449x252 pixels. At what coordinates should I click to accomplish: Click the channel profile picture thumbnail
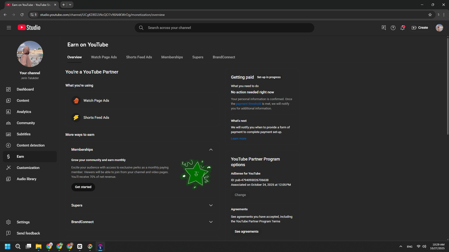[30, 54]
